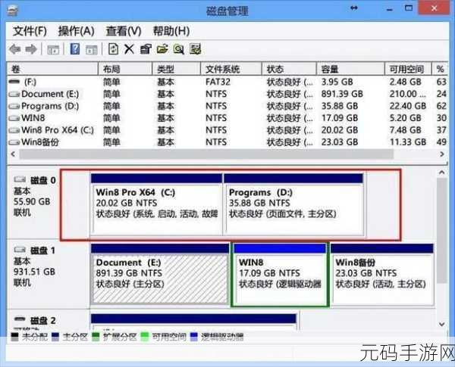This screenshot has height=367, width=455.
Task: Click the last toolbar settings icon
Action: click(x=196, y=49)
